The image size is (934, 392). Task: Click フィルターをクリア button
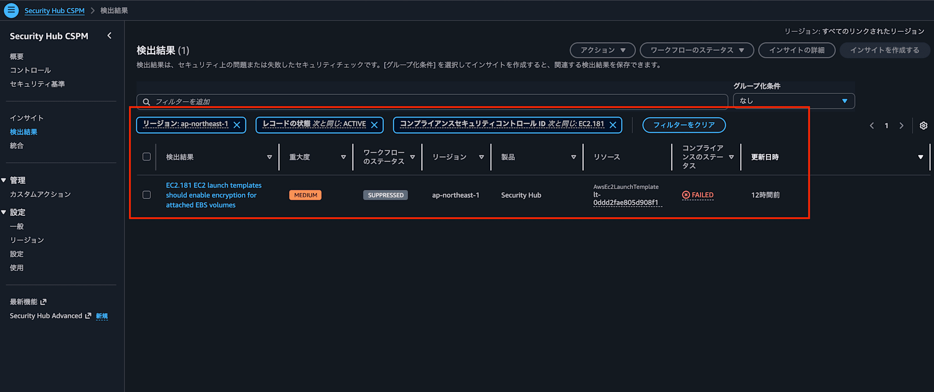click(x=684, y=125)
